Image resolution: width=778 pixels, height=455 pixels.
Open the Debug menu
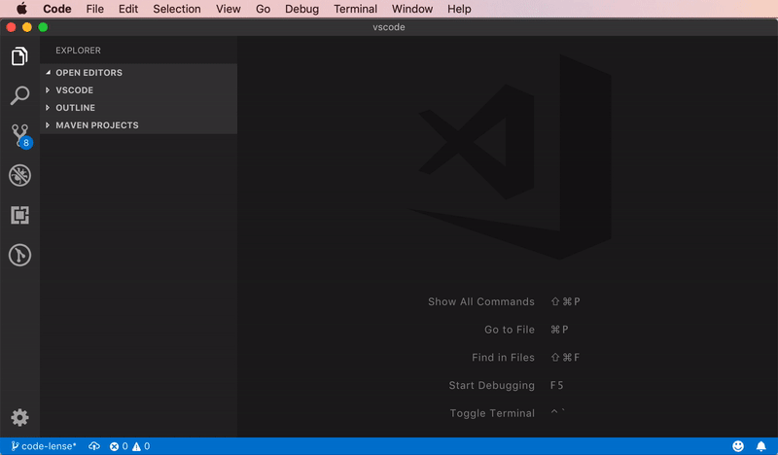coord(301,9)
